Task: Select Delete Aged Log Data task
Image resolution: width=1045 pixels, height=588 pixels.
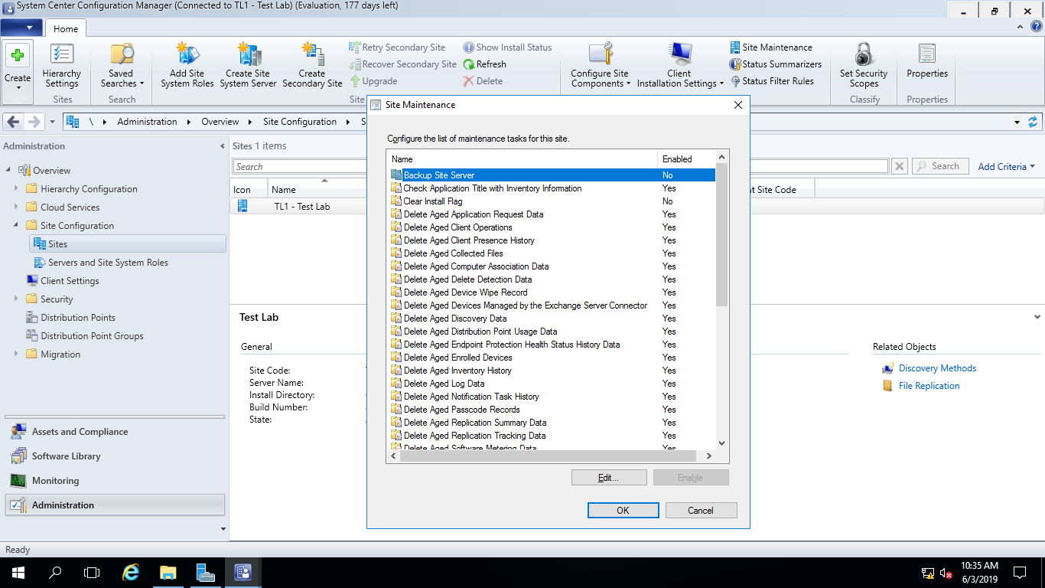Action: (552, 384)
